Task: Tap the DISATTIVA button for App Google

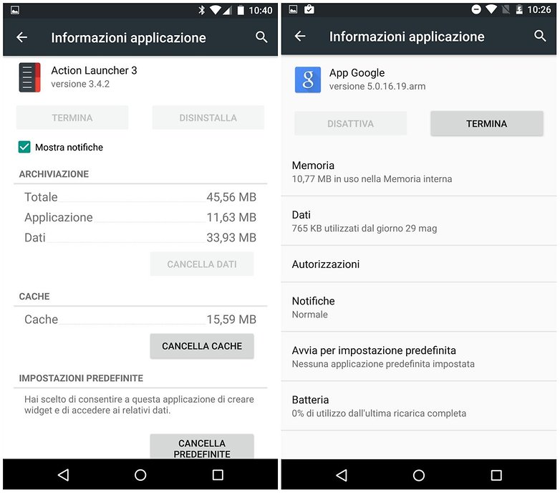Action: tap(351, 123)
